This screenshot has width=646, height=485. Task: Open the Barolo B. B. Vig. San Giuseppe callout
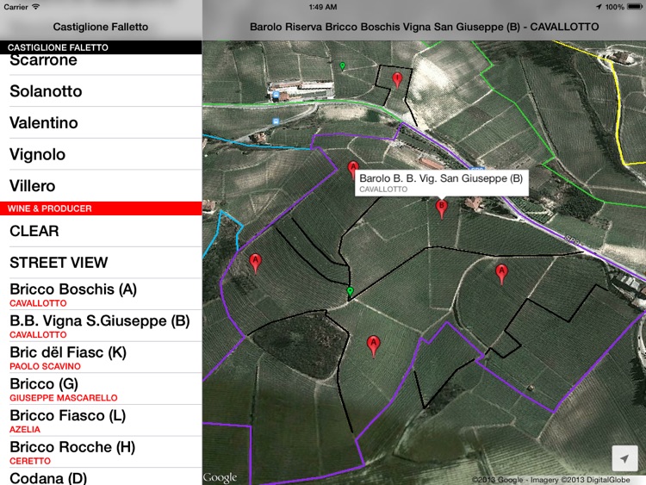[442, 183]
